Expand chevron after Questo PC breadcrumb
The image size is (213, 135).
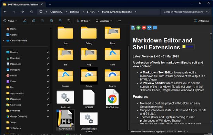pyautogui.click(x=66, y=12)
